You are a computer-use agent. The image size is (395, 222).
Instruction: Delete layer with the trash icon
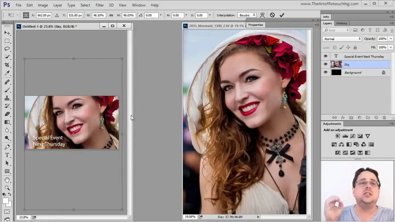coord(384,117)
